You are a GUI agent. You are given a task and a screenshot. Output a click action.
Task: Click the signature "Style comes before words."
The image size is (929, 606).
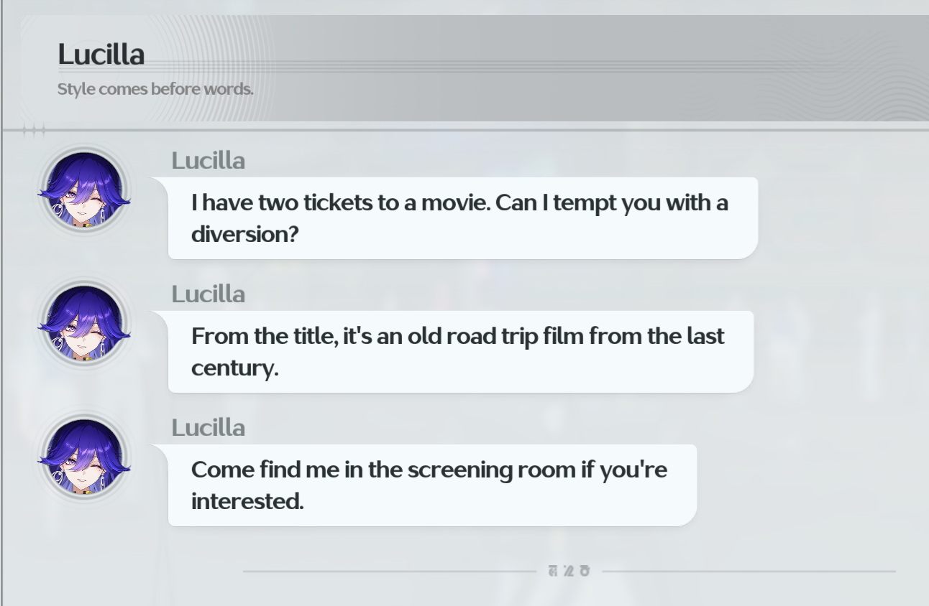[155, 90]
